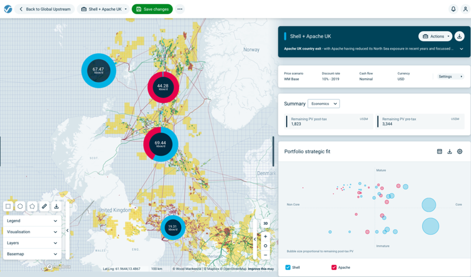Click the Save changes button
This screenshot has height=277, width=471.
pos(152,9)
